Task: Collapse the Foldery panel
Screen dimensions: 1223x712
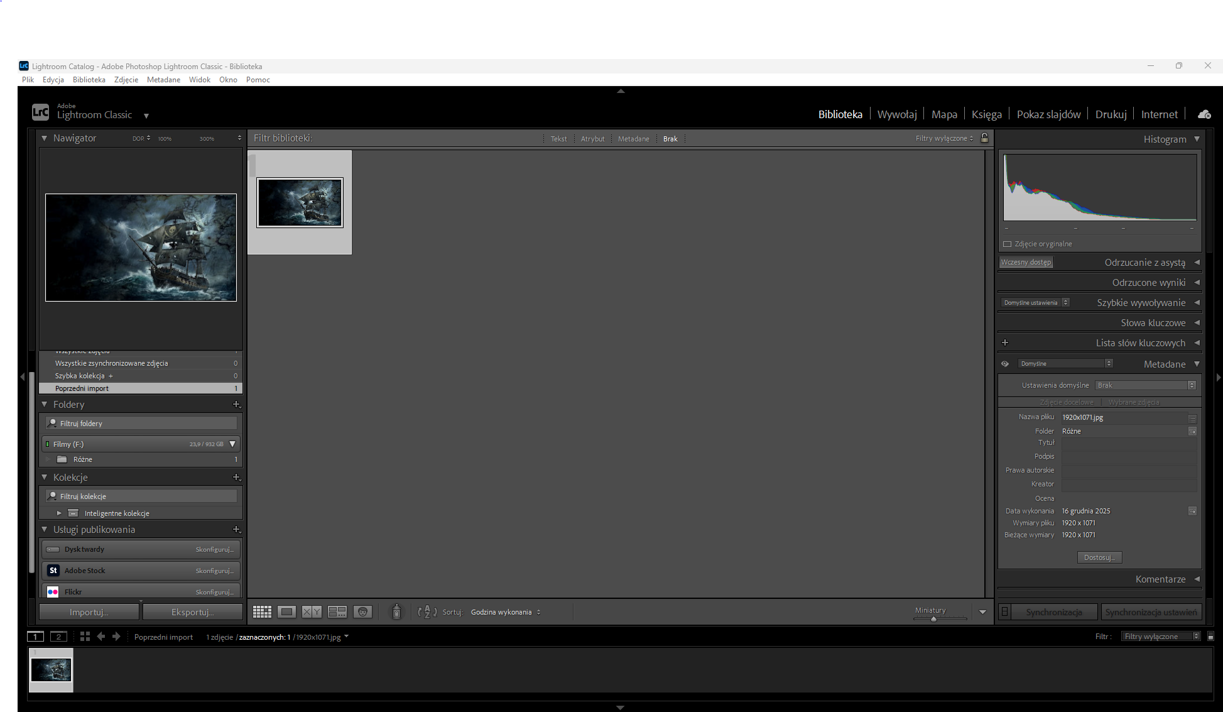Action: tap(45, 405)
